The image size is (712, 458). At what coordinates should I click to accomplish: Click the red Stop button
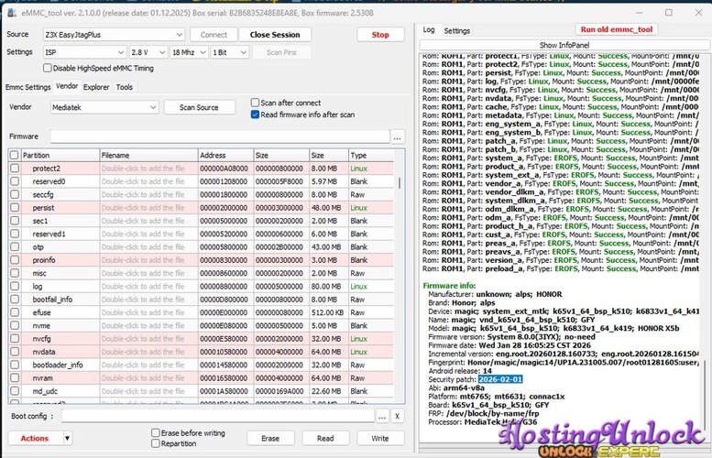click(380, 35)
